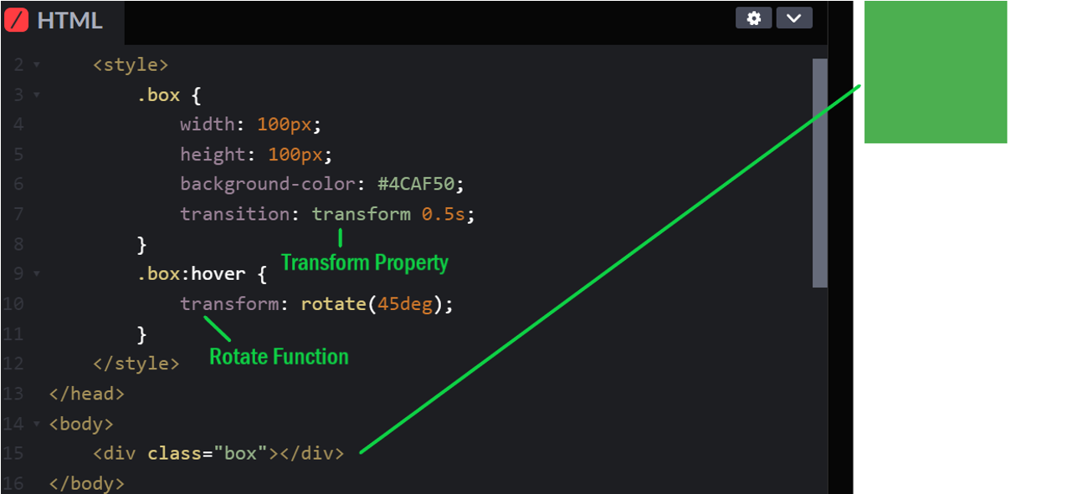This screenshot has width=1067, height=494.
Task: Click the green box in the preview
Action: [x=935, y=72]
